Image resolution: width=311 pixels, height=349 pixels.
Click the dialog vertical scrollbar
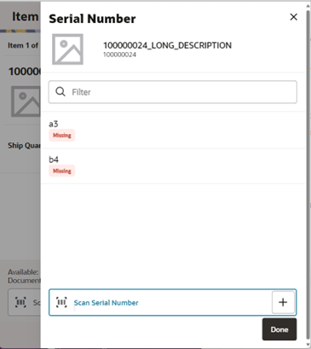[308, 174]
